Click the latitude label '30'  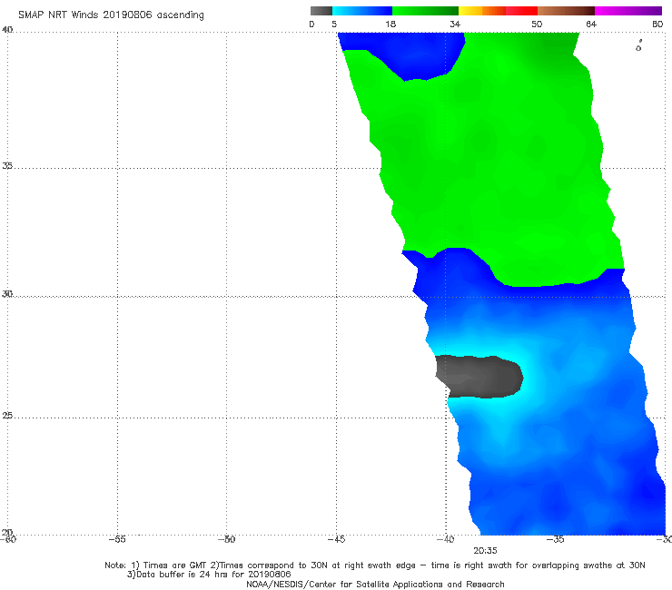(x=7, y=294)
